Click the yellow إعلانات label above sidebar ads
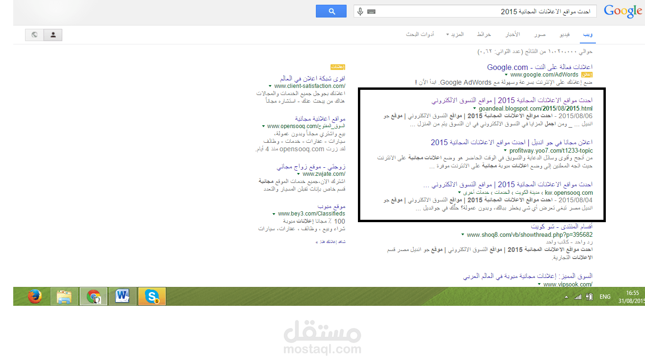This screenshot has height=363, width=645. pyautogui.click(x=338, y=67)
